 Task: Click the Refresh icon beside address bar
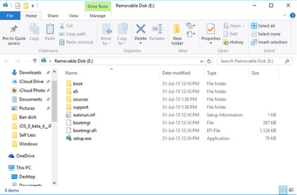pyautogui.click(x=209, y=61)
